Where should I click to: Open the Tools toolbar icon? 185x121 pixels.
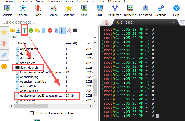(x=38, y=11)
